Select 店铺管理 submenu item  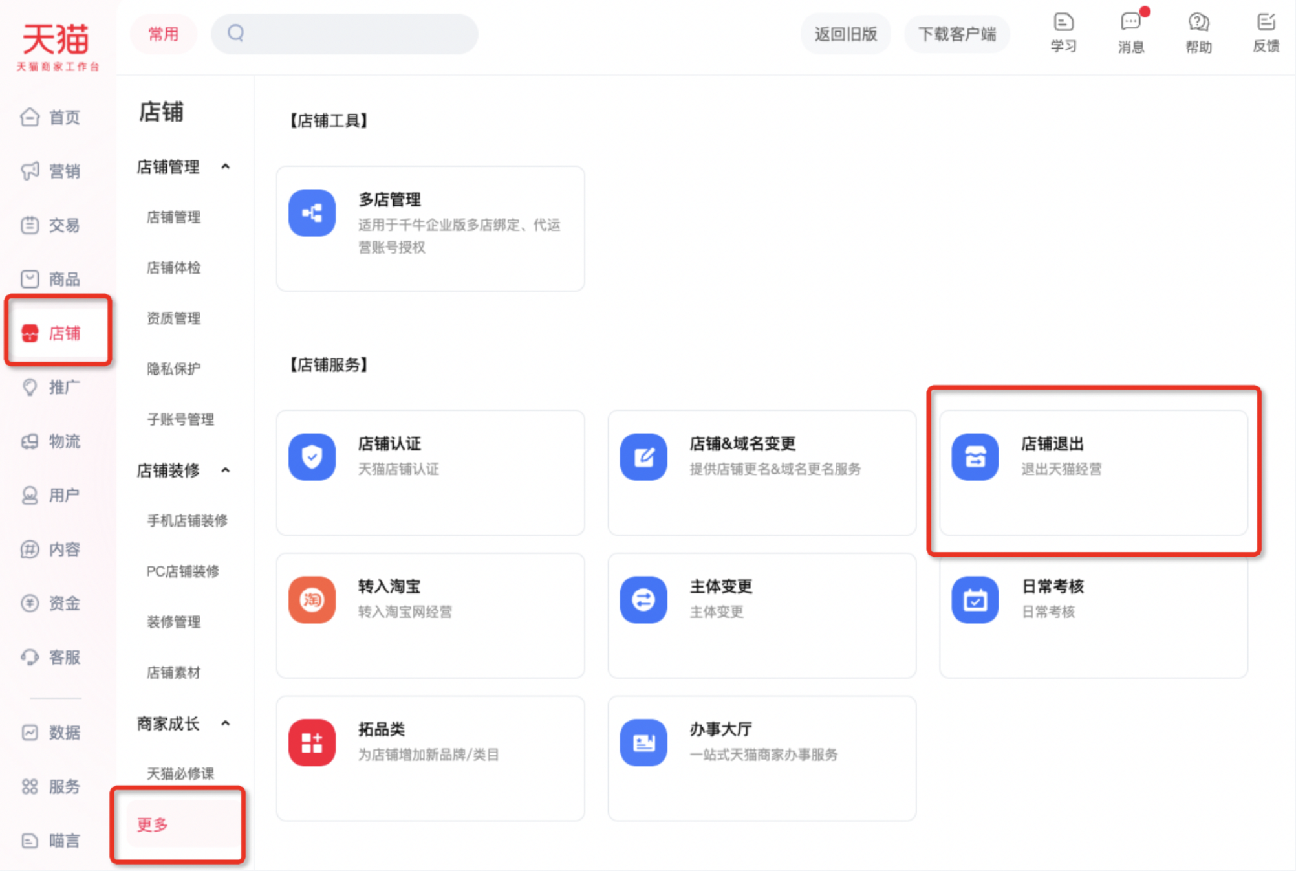click(x=173, y=217)
